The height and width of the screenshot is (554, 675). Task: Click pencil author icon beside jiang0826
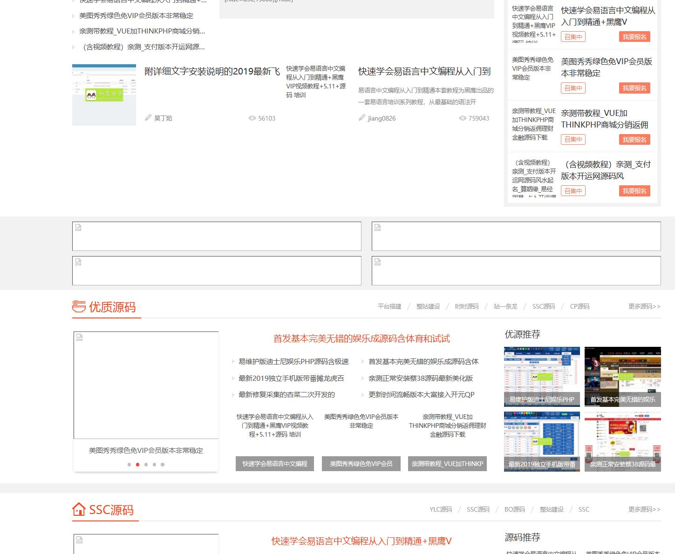tap(362, 118)
